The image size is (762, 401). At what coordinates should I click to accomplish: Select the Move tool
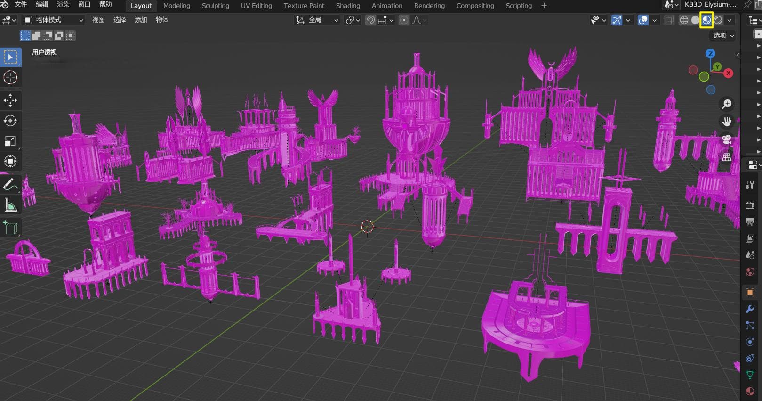[10, 100]
